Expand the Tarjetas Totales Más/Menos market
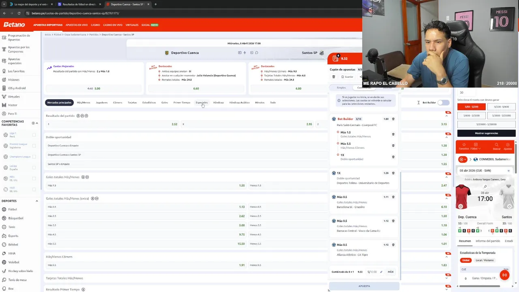This screenshot has width=519, height=292. (x=446, y=278)
